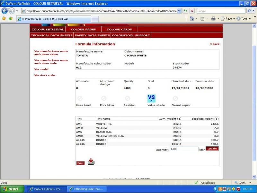Switch to DuPont Refinish taskbar window
Image resolution: width=257 pixels, height=193 pixels.
pos(46,189)
